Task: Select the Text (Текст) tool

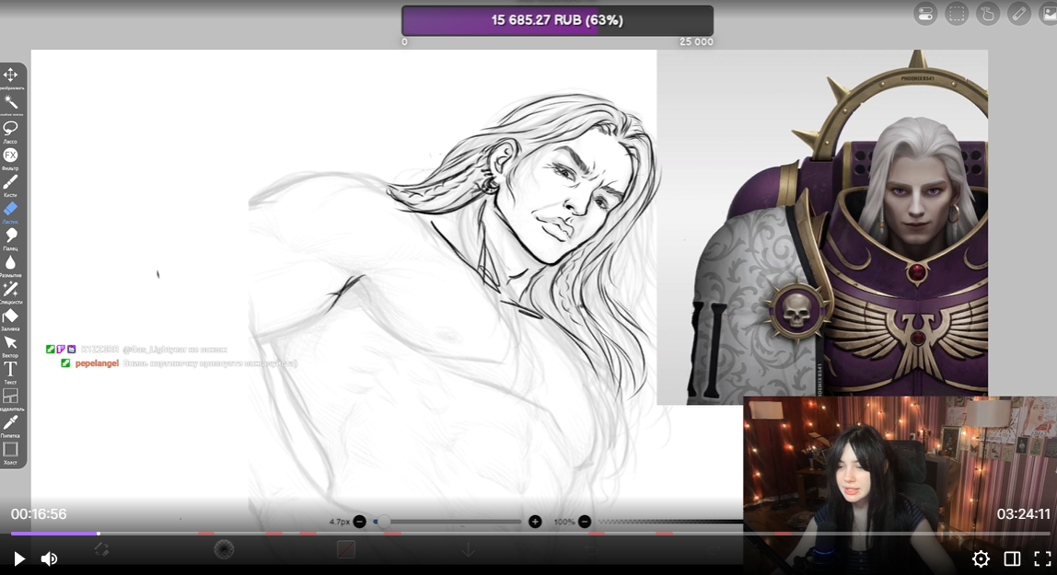Action: (11, 369)
